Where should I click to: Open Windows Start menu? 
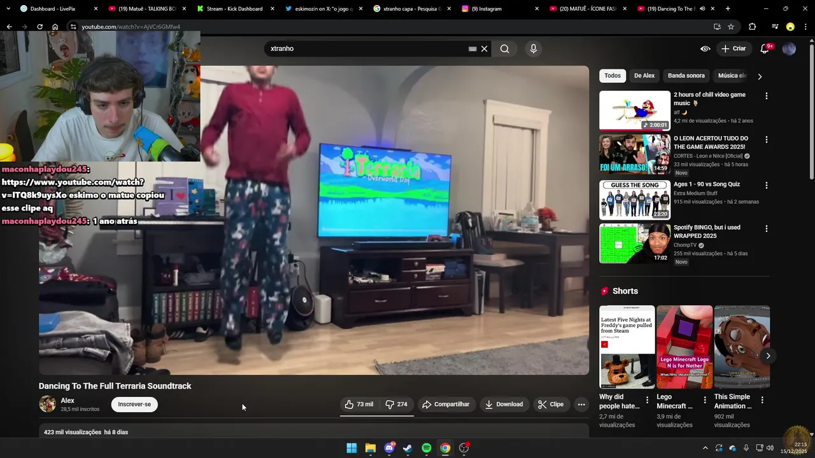tap(351, 448)
